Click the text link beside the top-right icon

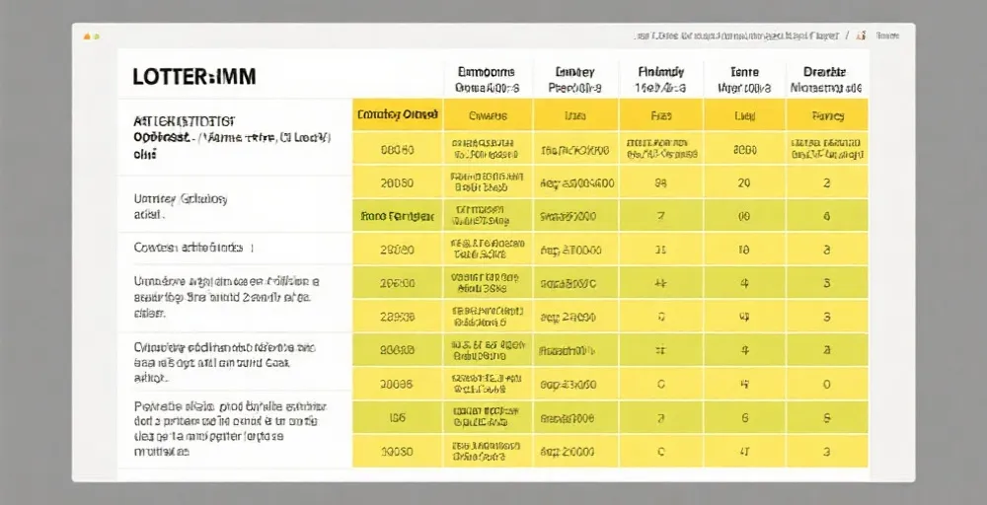(887, 36)
